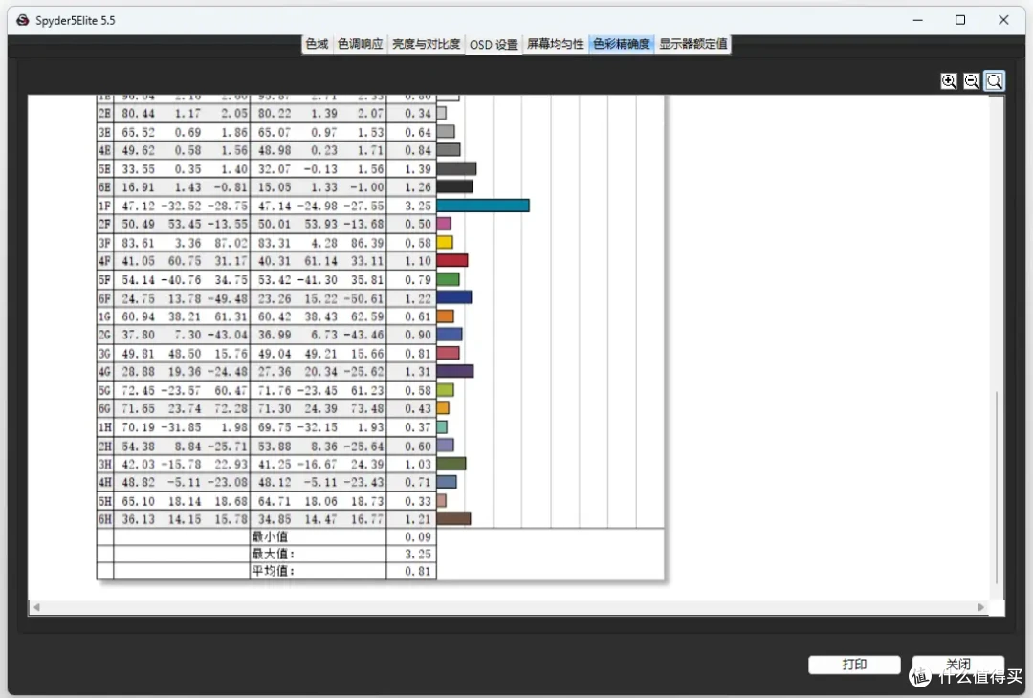Screen dimensions: 1033x698
Task: Click the purple bar for row 4G
Action: (x=455, y=371)
